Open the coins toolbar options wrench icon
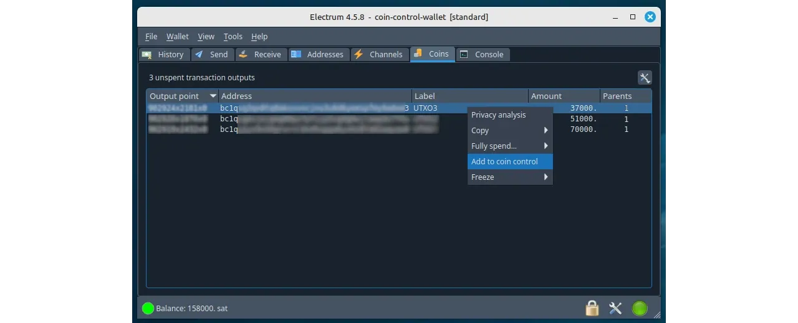This screenshot has height=323, width=798. click(x=645, y=78)
